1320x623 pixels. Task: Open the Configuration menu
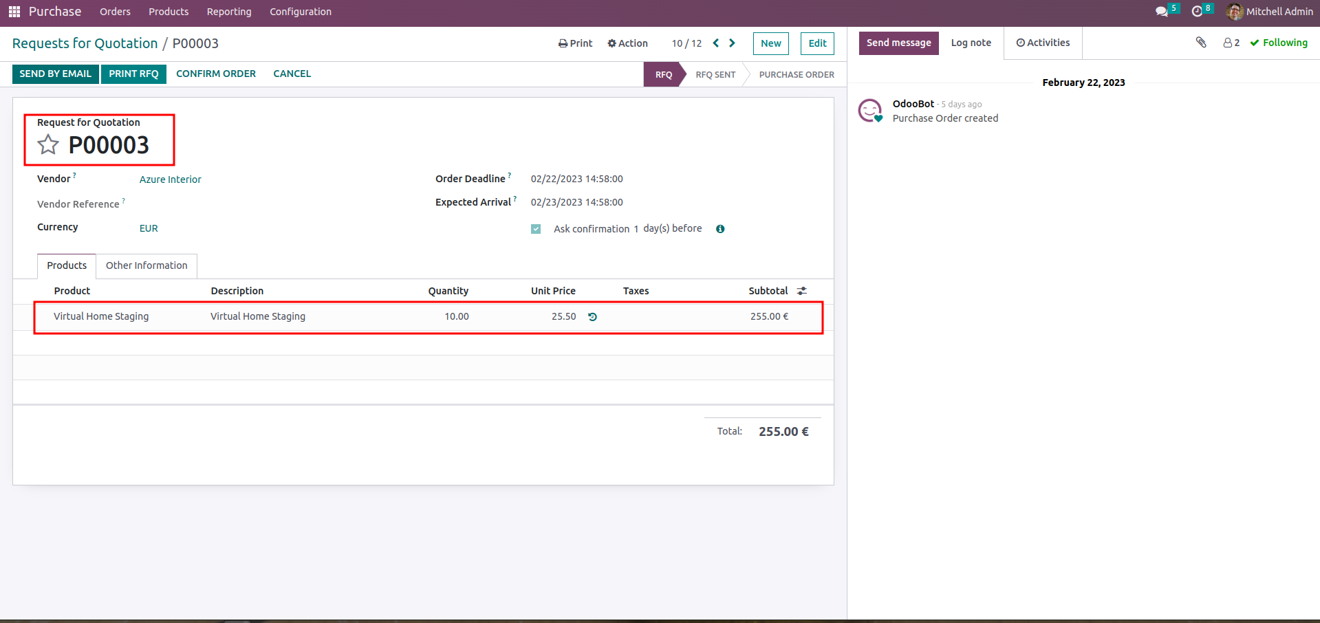click(301, 12)
